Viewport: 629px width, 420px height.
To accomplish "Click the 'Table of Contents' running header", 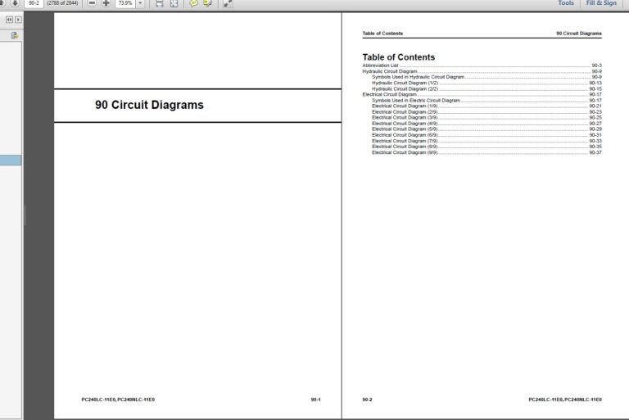I will pyautogui.click(x=382, y=34).
